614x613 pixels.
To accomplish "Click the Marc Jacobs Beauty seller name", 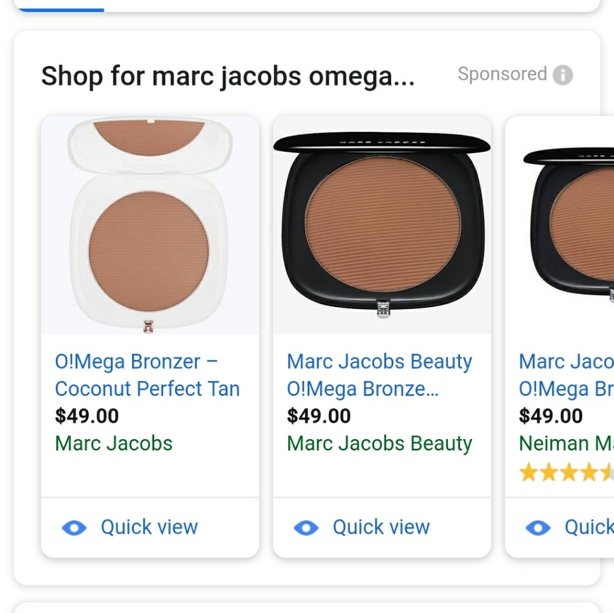I will (x=378, y=443).
